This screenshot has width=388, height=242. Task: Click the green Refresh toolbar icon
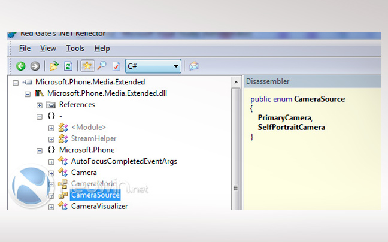point(68,66)
